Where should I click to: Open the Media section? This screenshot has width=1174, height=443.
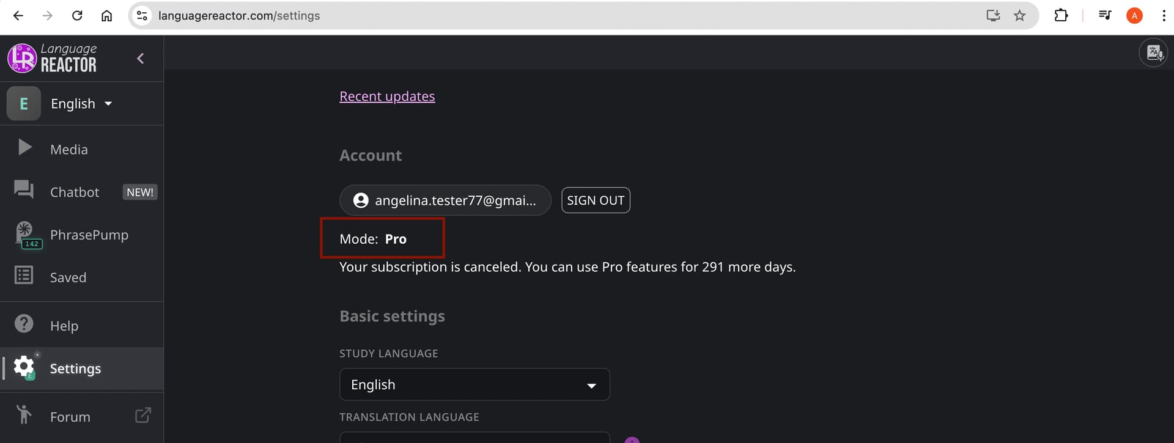pos(68,149)
